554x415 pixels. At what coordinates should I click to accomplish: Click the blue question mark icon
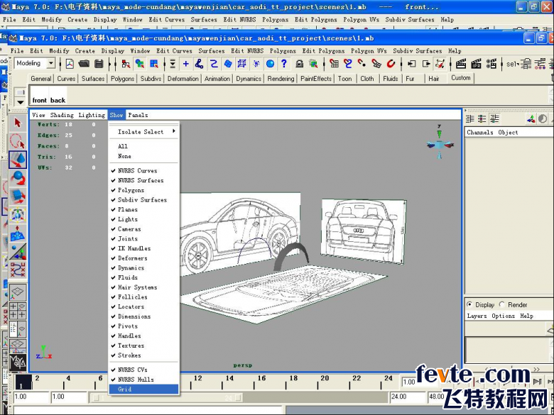(x=284, y=64)
